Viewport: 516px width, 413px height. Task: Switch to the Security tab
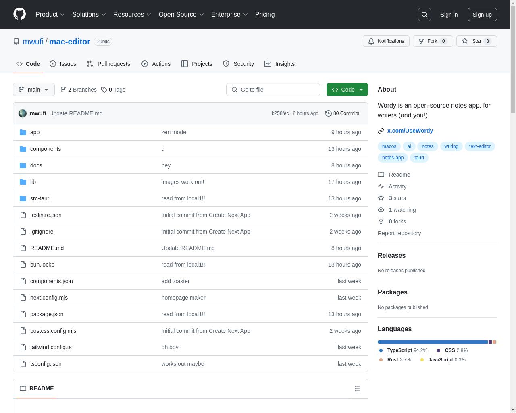click(239, 64)
